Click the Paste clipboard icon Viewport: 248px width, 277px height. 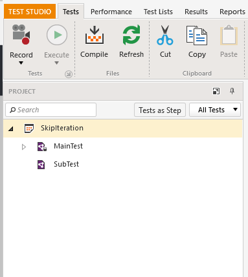click(229, 35)
